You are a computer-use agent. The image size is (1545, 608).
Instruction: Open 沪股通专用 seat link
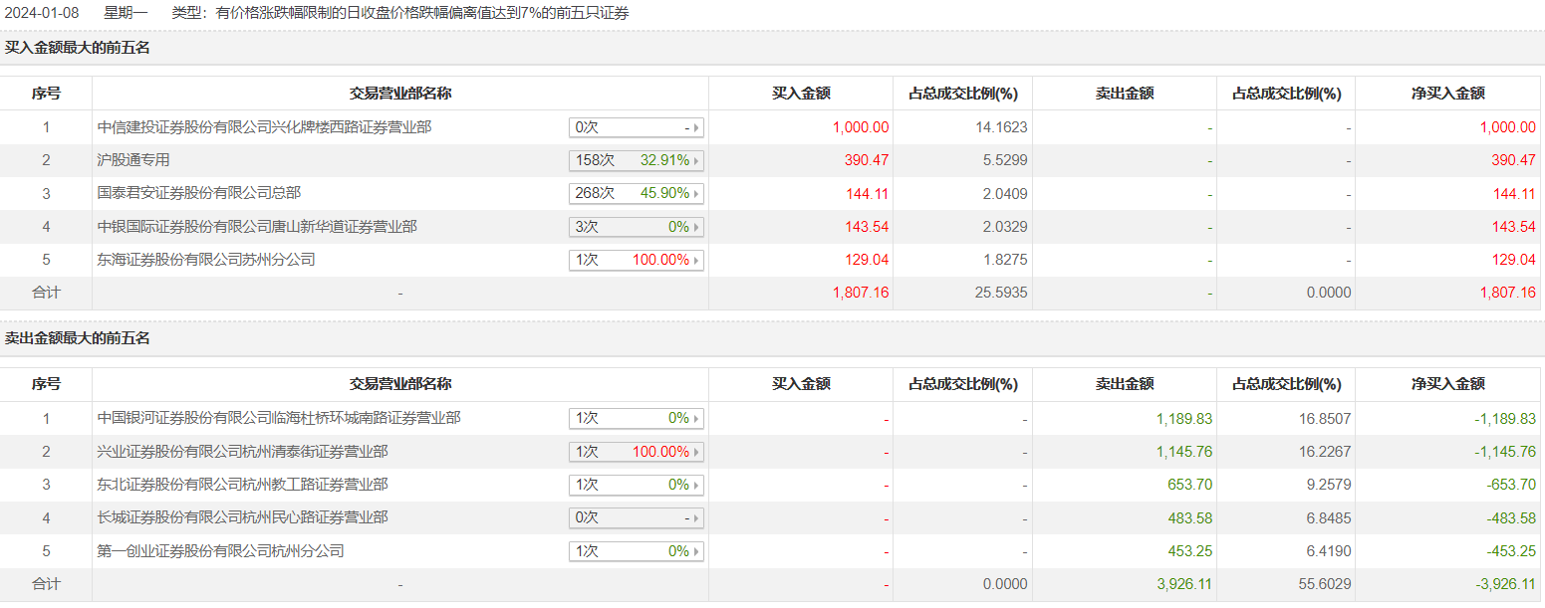(x=133, y=160)
